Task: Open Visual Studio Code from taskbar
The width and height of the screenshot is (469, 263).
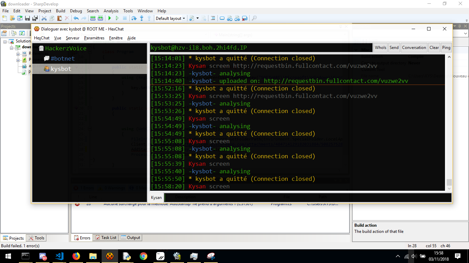Action: coord(59,256)
